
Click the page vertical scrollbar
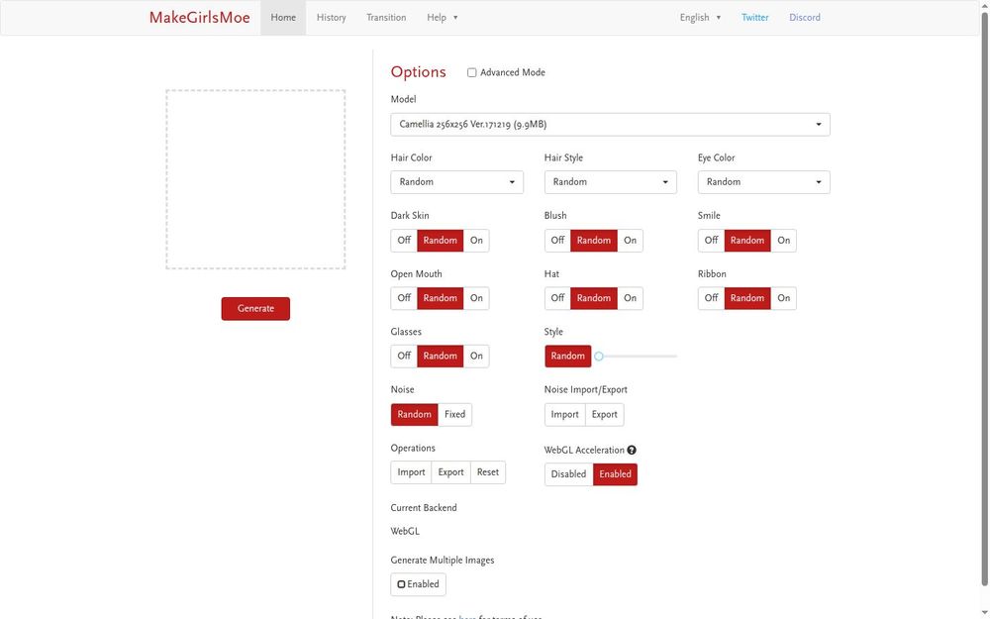point(984,297)
